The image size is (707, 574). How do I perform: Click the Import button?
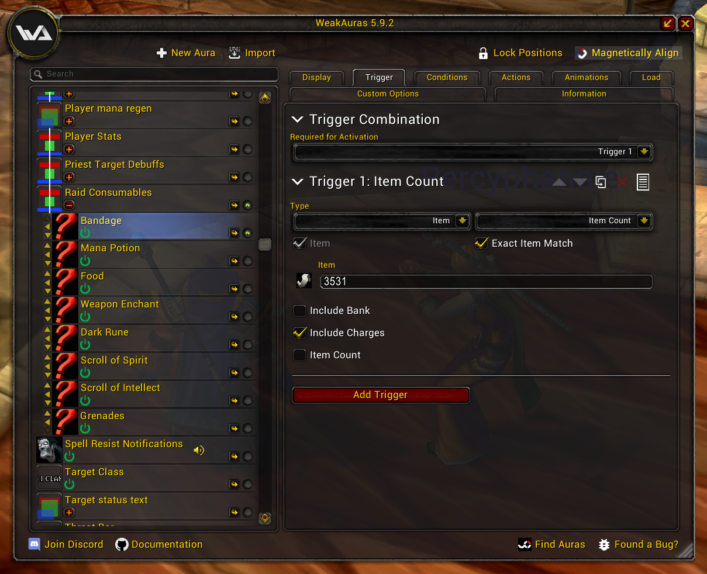(251, 53)
